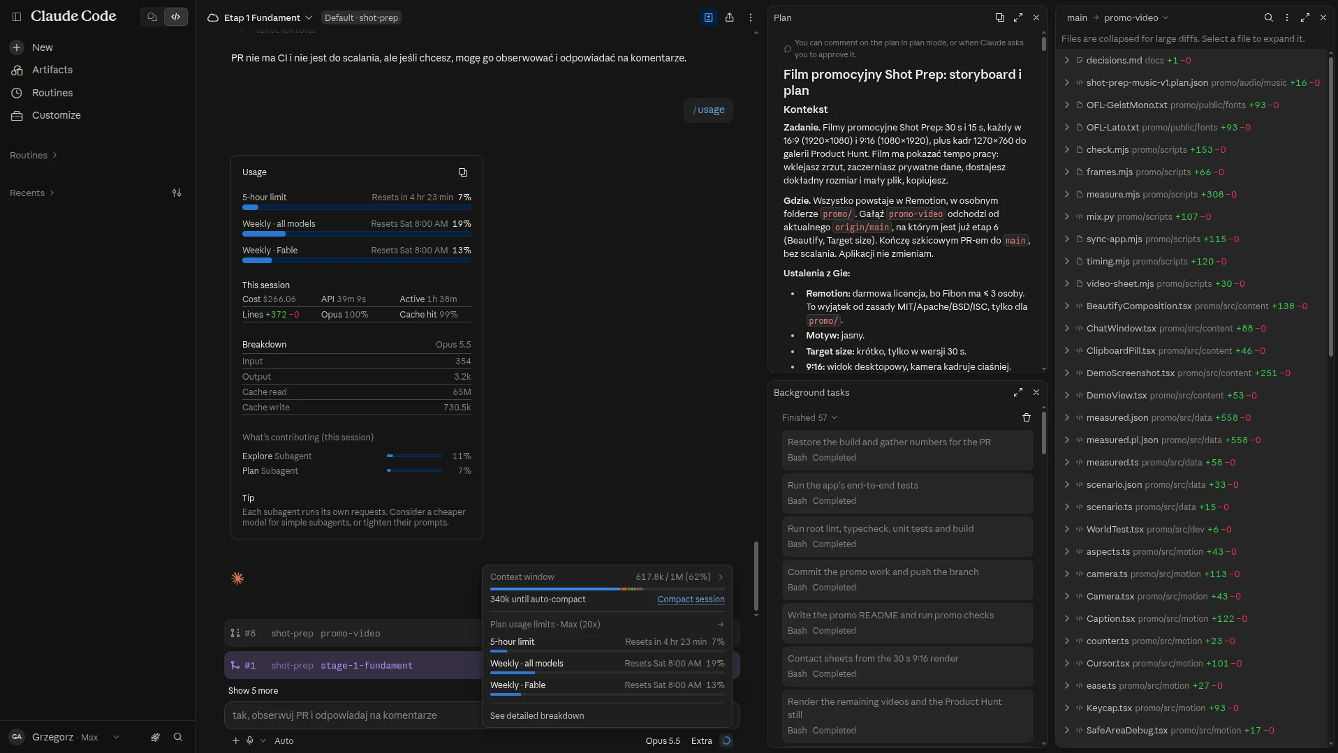Toggle the Auto permission mode
This screenshot has height=753, width=1338.
click(x=284, y=741)
